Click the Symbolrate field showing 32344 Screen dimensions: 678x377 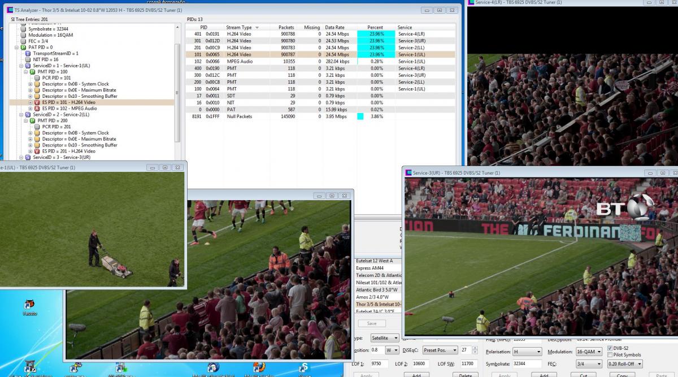click(x=527, y=364)
